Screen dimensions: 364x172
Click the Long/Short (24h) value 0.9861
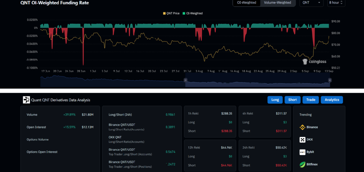click(x=170, y=115)
